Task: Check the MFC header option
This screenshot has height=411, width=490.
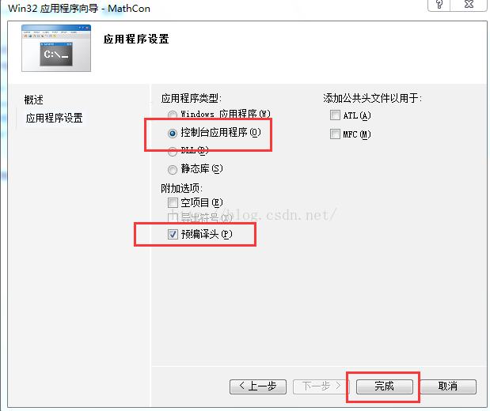Action: pos(335,134)
